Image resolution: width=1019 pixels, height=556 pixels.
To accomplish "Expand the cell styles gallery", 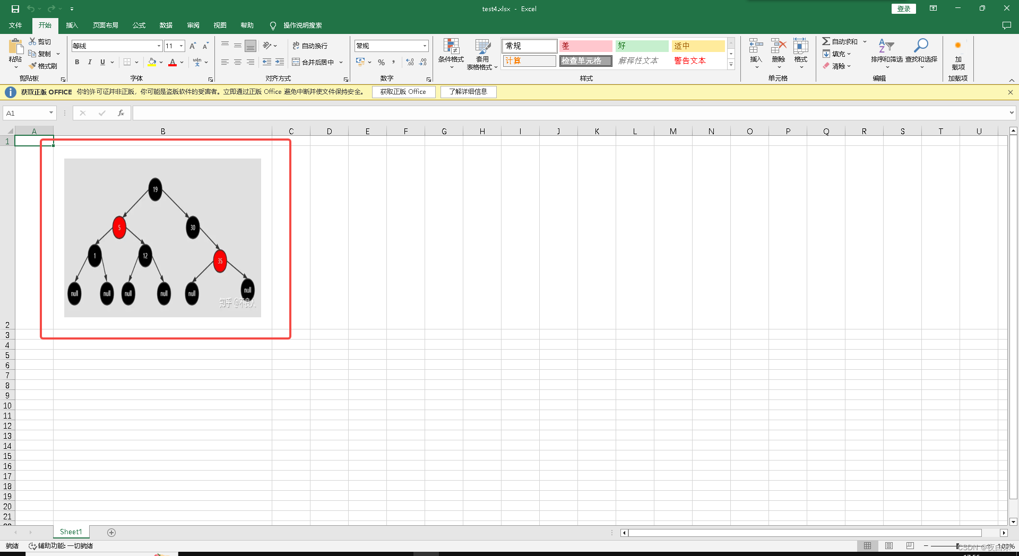I will [x=731, y=65].
